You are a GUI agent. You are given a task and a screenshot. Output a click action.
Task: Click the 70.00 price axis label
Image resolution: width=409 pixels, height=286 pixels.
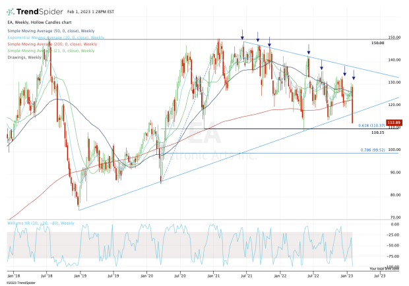(x=394, y=217)
